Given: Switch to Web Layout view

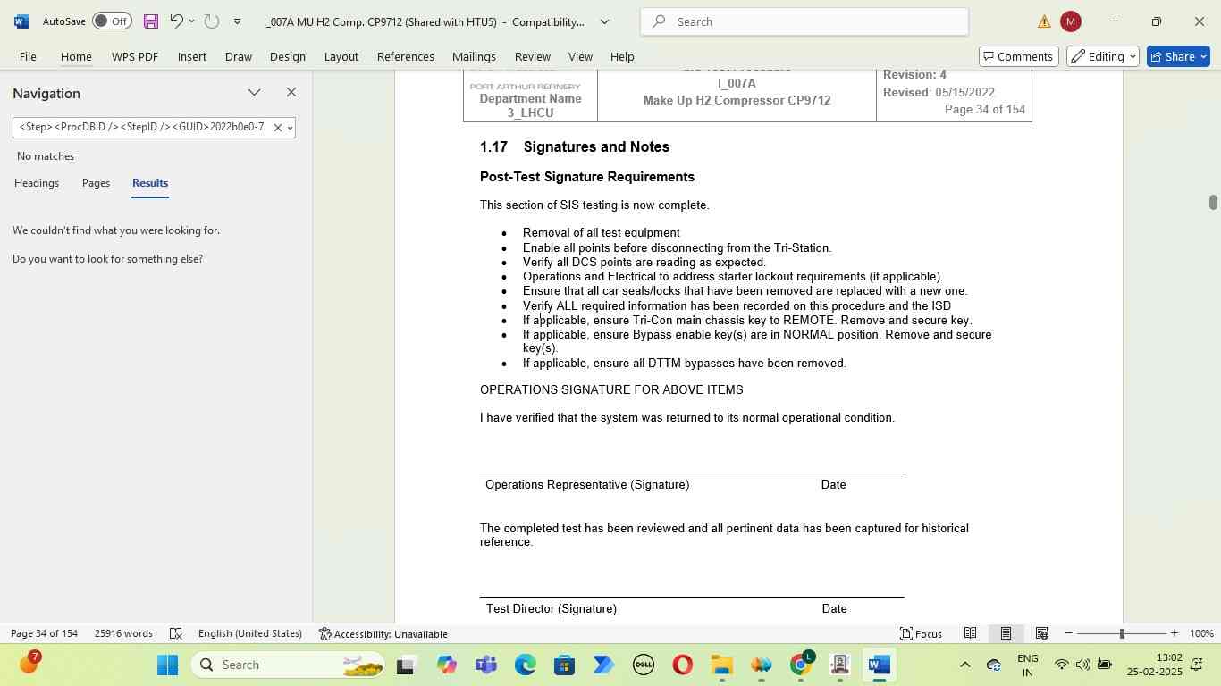Looking at the screenshot, I should [1041, 633].
